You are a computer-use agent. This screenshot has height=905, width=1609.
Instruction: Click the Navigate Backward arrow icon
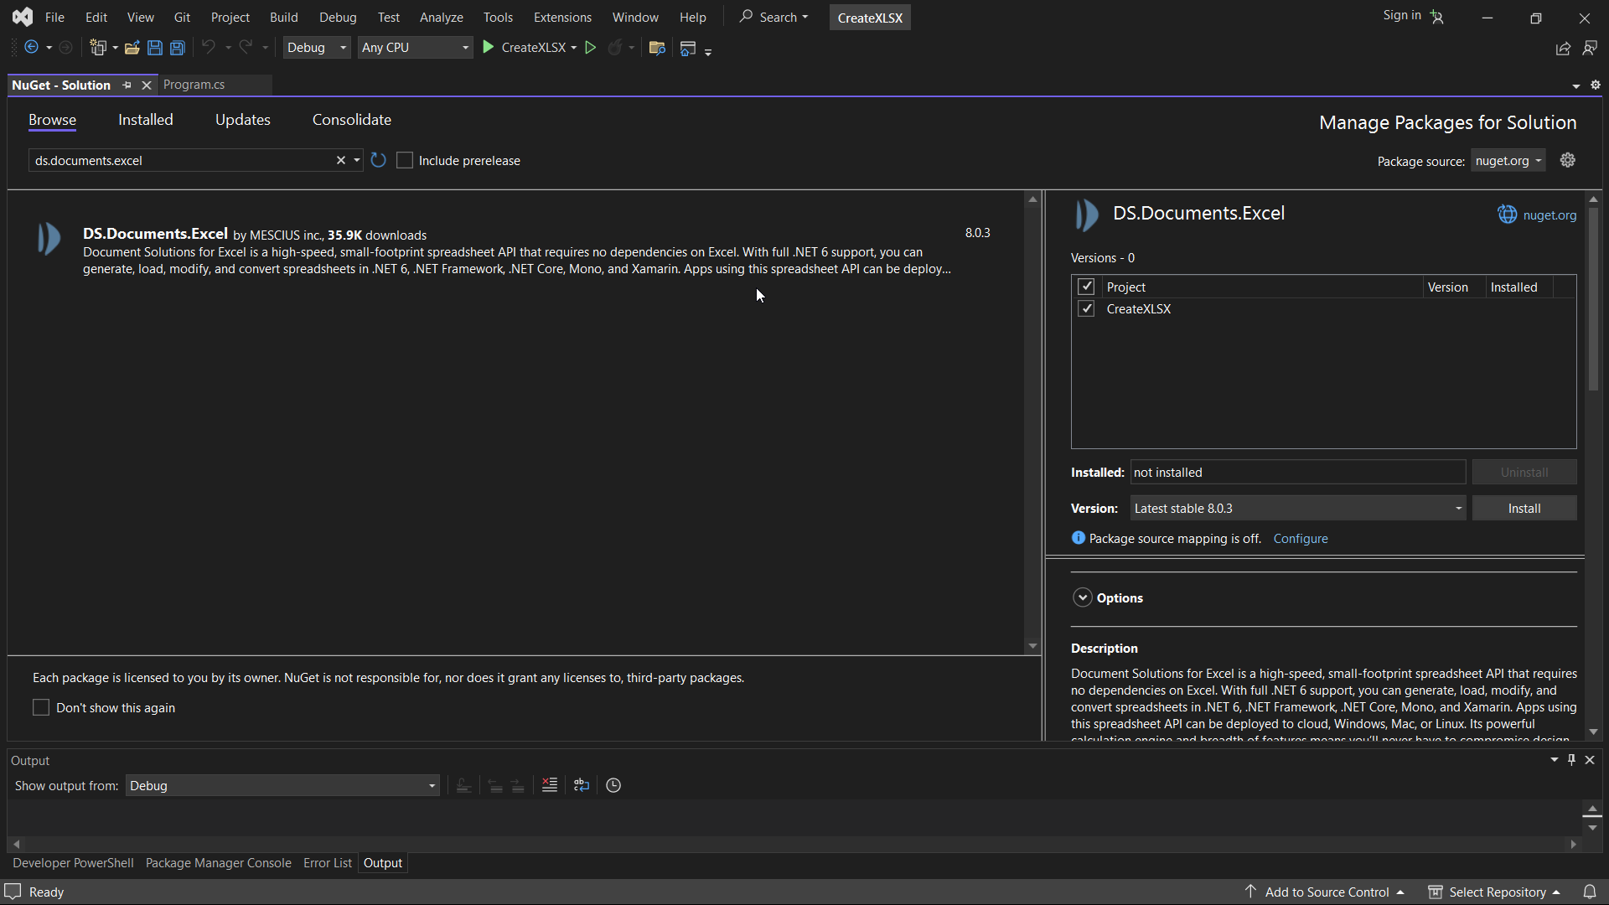tap(31, 48)
